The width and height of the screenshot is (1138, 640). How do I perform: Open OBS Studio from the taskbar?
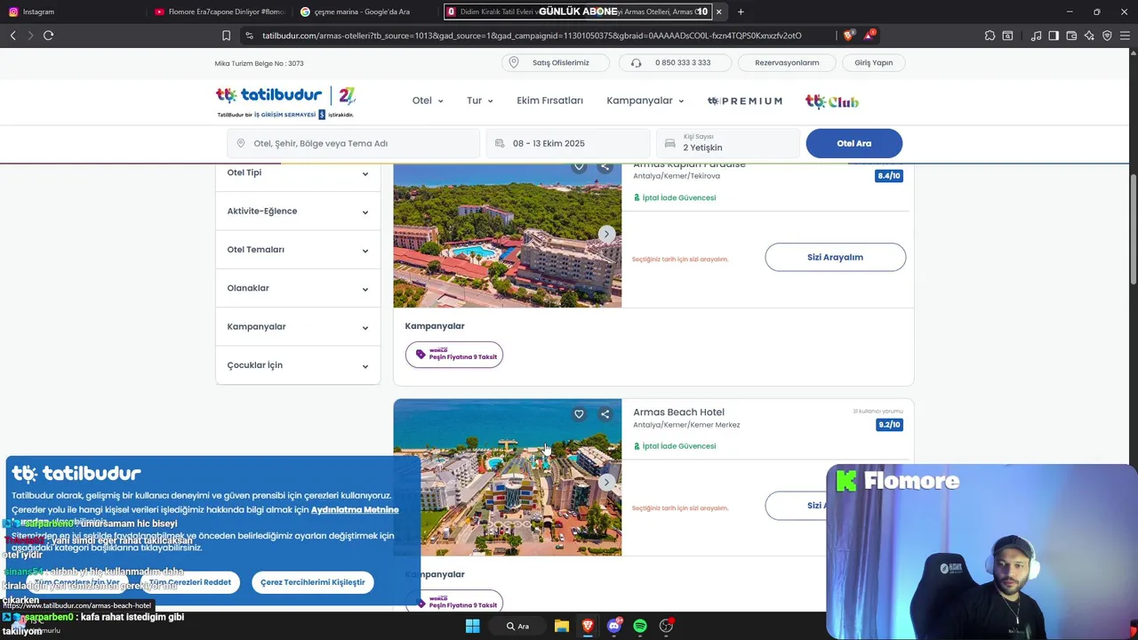click(x=666, y=626)
